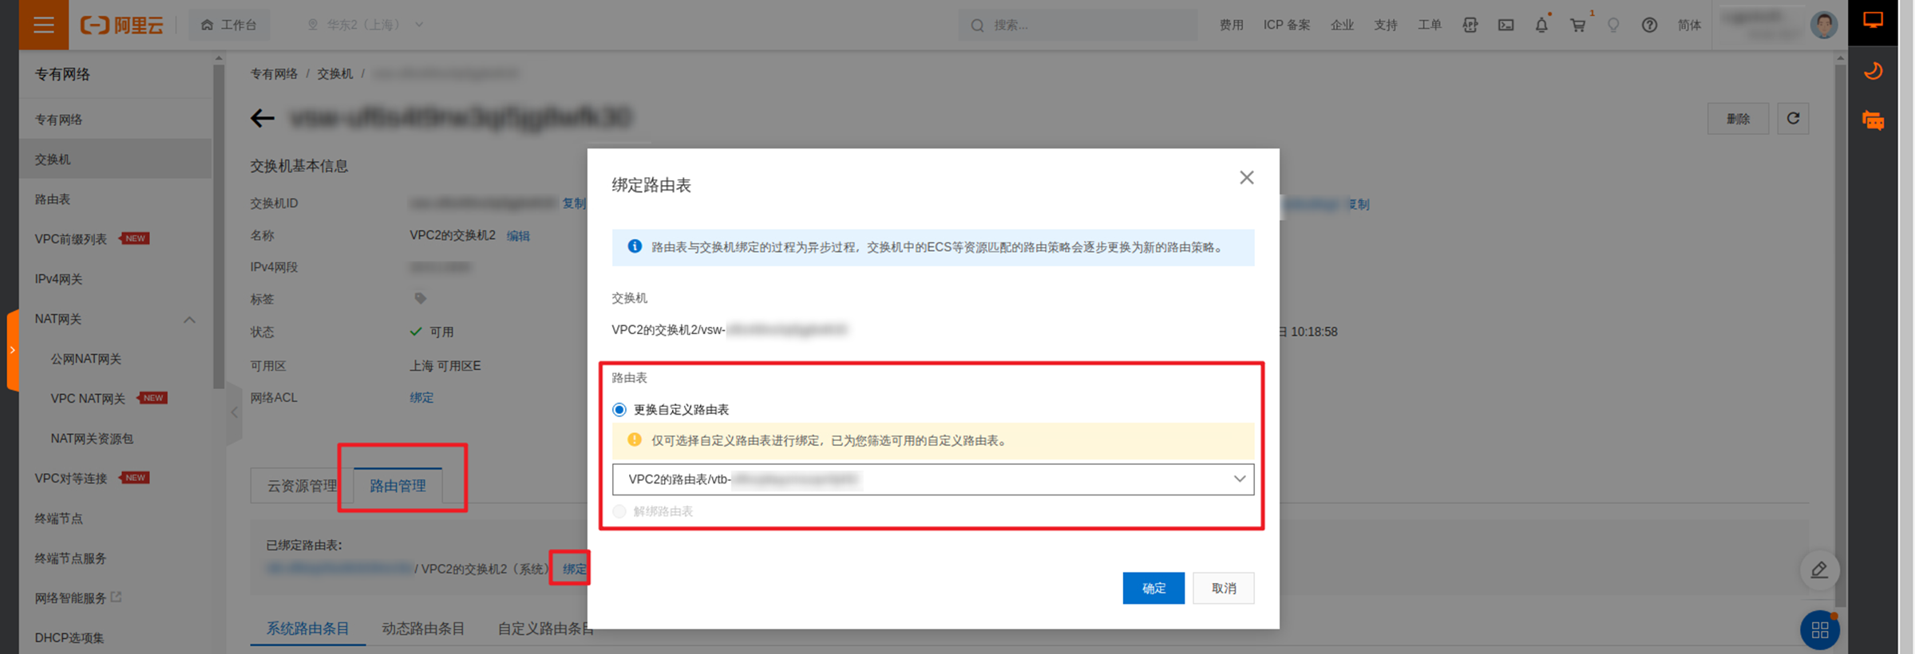1915x654 pixels.
Task: Open the VPC2的路由表 route table dropdown
Action: point(932,479)
